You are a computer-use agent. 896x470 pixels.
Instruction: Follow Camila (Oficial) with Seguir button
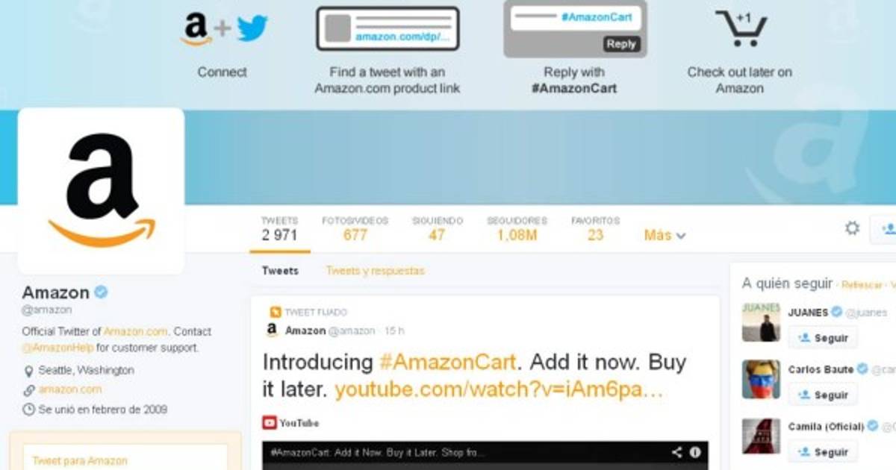(823, 452)
